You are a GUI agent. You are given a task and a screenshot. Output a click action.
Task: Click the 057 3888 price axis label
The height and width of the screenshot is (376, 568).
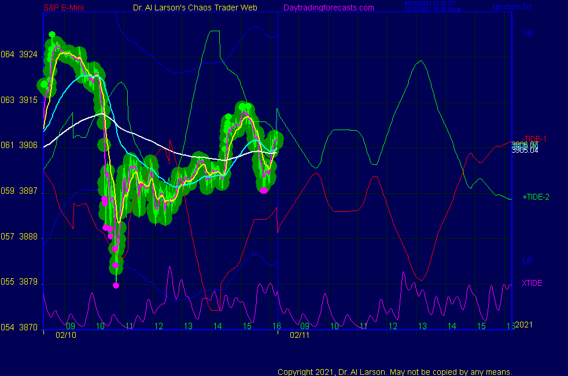[x=19, y=237]
